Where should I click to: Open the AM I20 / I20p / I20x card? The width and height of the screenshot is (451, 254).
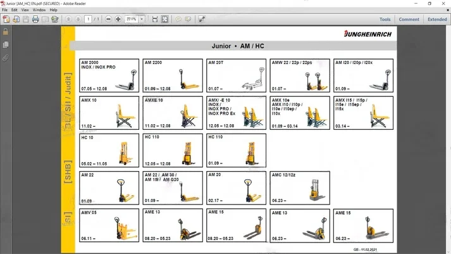click(x=363, y=75)
